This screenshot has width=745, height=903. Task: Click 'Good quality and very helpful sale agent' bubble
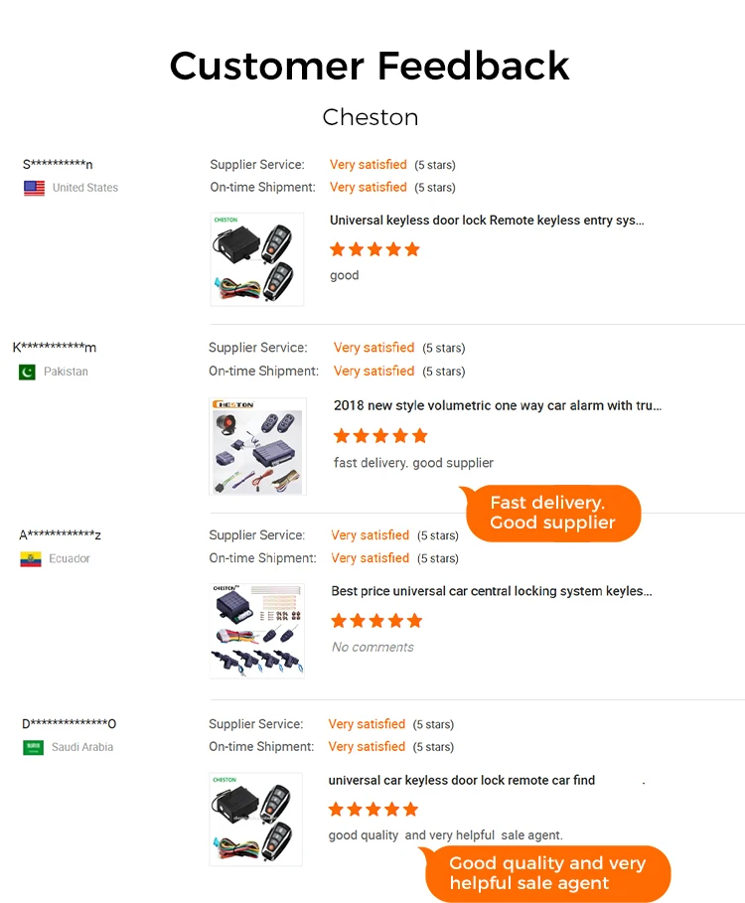(x=545, y=873)
